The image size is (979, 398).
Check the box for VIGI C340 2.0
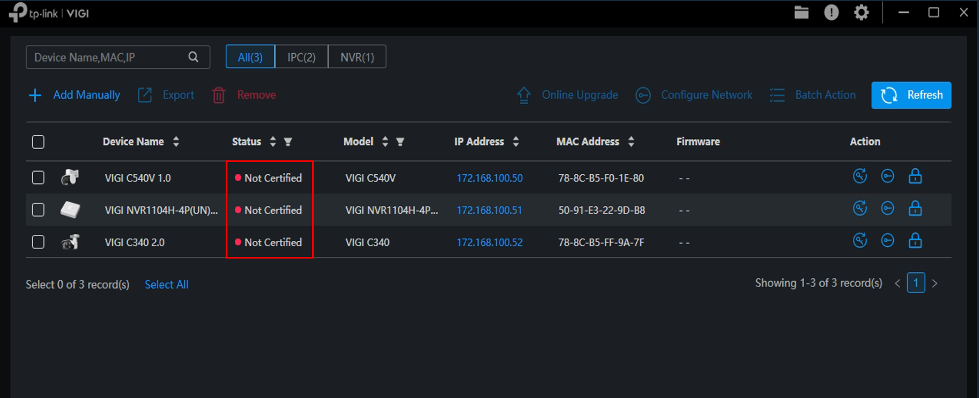pyautogui.click(x=38, y=242)
